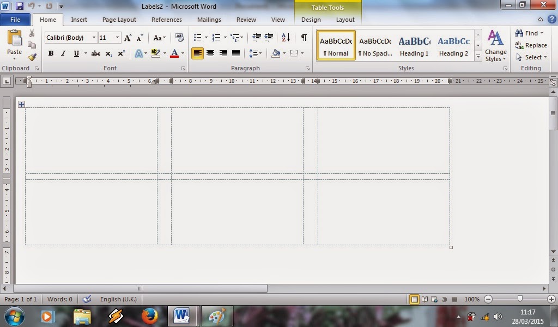Apply subscript formatting
Screen dimensions: 558x327
(x=109, y=54)
